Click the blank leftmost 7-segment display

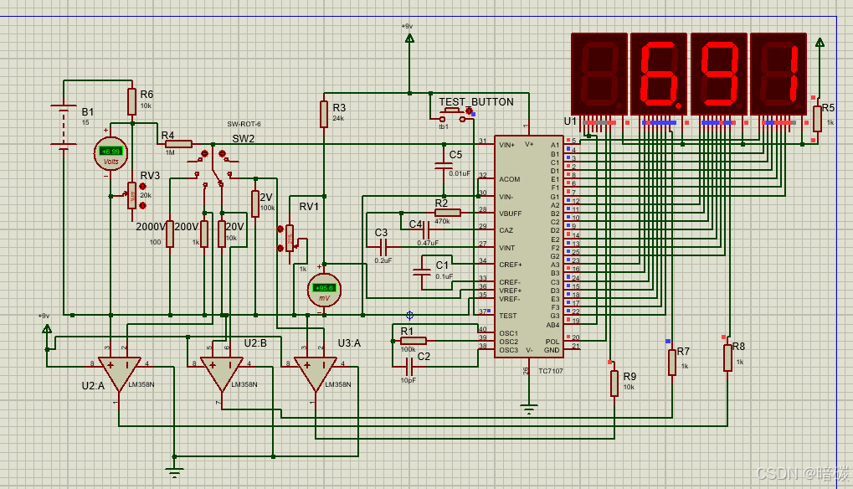tap(599, 74)
